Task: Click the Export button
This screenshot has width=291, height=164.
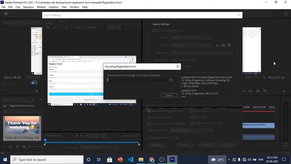Action: pos(206,145)
